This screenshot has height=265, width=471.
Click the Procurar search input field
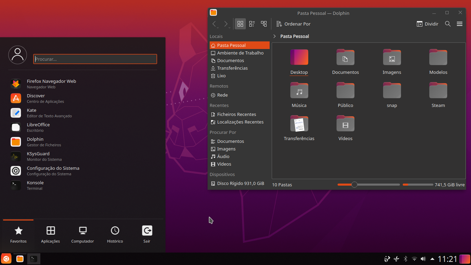click(95, 59)
